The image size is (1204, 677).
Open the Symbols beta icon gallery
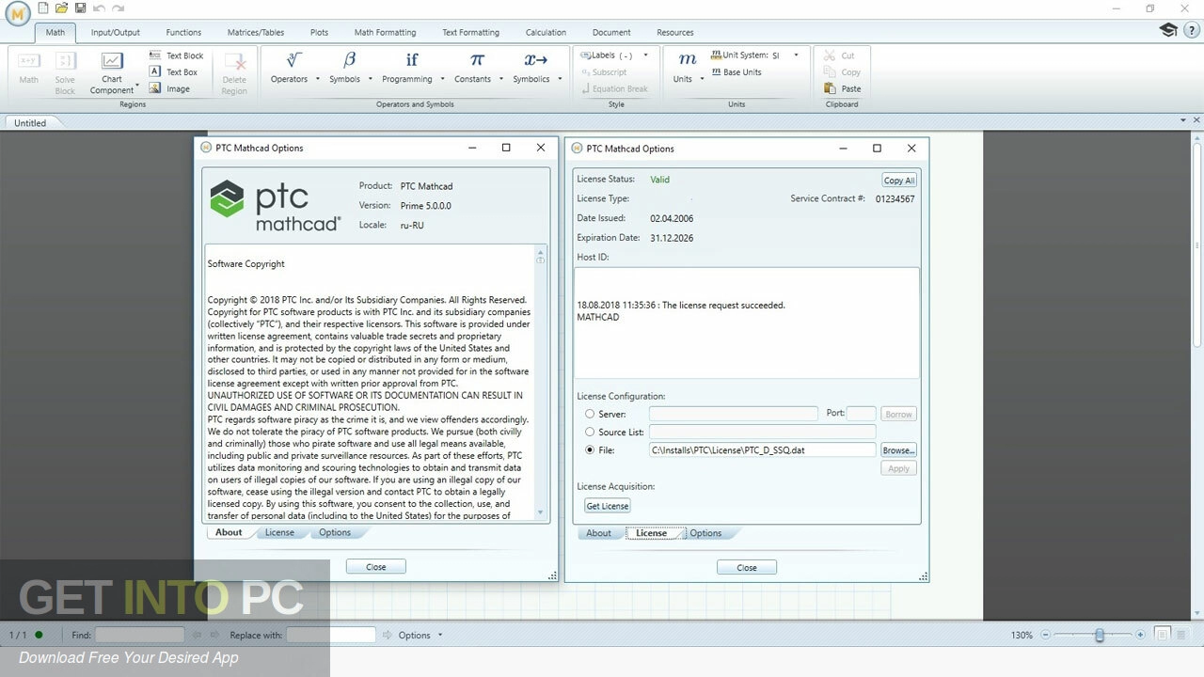coord(349,60)
